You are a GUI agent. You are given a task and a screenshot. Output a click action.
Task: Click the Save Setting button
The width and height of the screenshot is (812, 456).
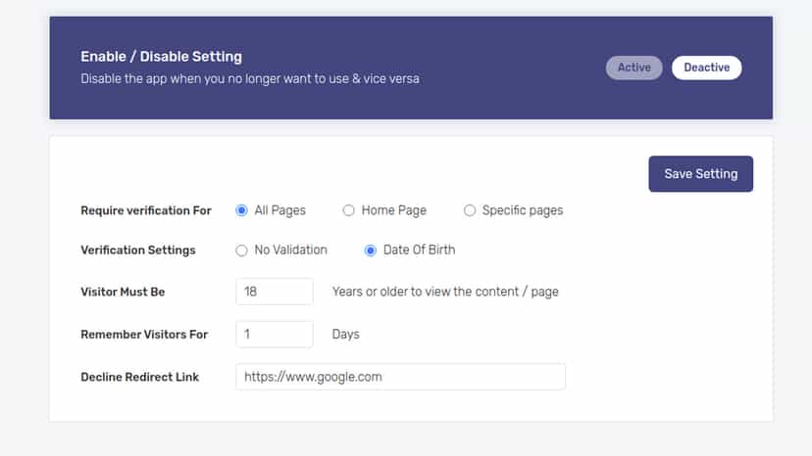(x=700, y=174)
